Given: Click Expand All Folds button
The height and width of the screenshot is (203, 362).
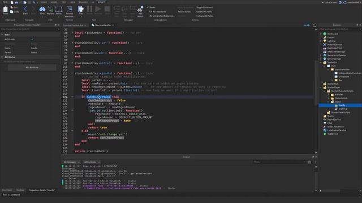Looking at the screenshot, I should pyautogui.click(x=204, y=11).
